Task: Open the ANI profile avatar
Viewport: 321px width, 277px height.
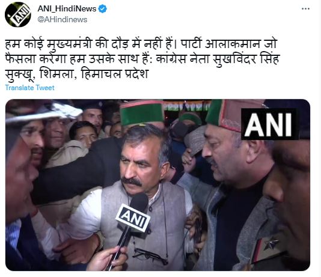Action: tap(18, 14)
